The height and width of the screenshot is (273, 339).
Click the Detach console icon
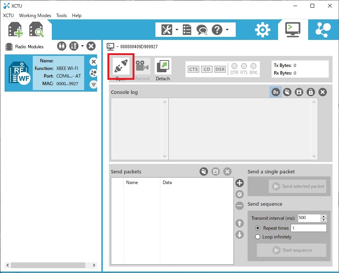163,67
